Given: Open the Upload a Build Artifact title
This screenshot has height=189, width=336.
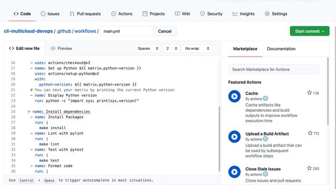Looking at the screenshot, I should tap(267, 134).
